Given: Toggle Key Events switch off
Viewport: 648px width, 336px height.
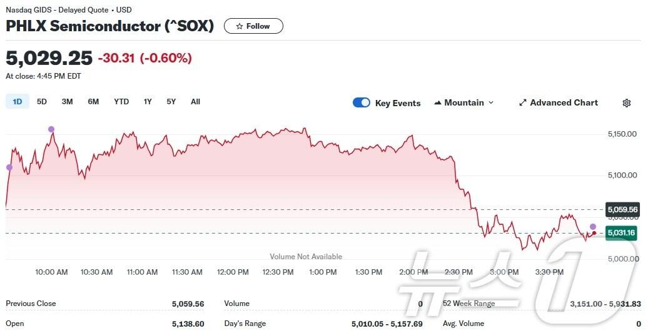Looking at the screenshot, I should pyautogui.click(x=362, y=103).
